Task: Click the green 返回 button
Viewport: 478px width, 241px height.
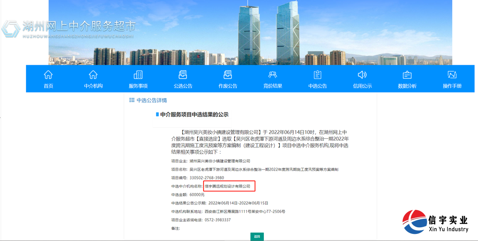Action: tap(257, 237)
